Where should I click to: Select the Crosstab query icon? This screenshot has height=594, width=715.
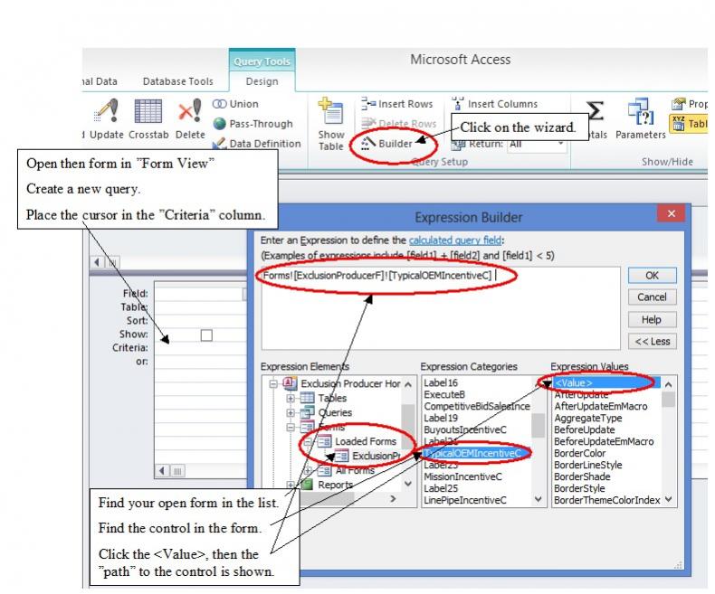(148, 110)
